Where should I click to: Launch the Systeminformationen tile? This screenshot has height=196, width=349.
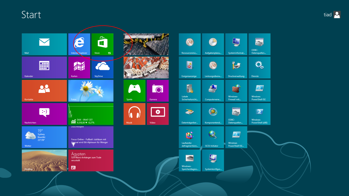(x=236, y=44)
